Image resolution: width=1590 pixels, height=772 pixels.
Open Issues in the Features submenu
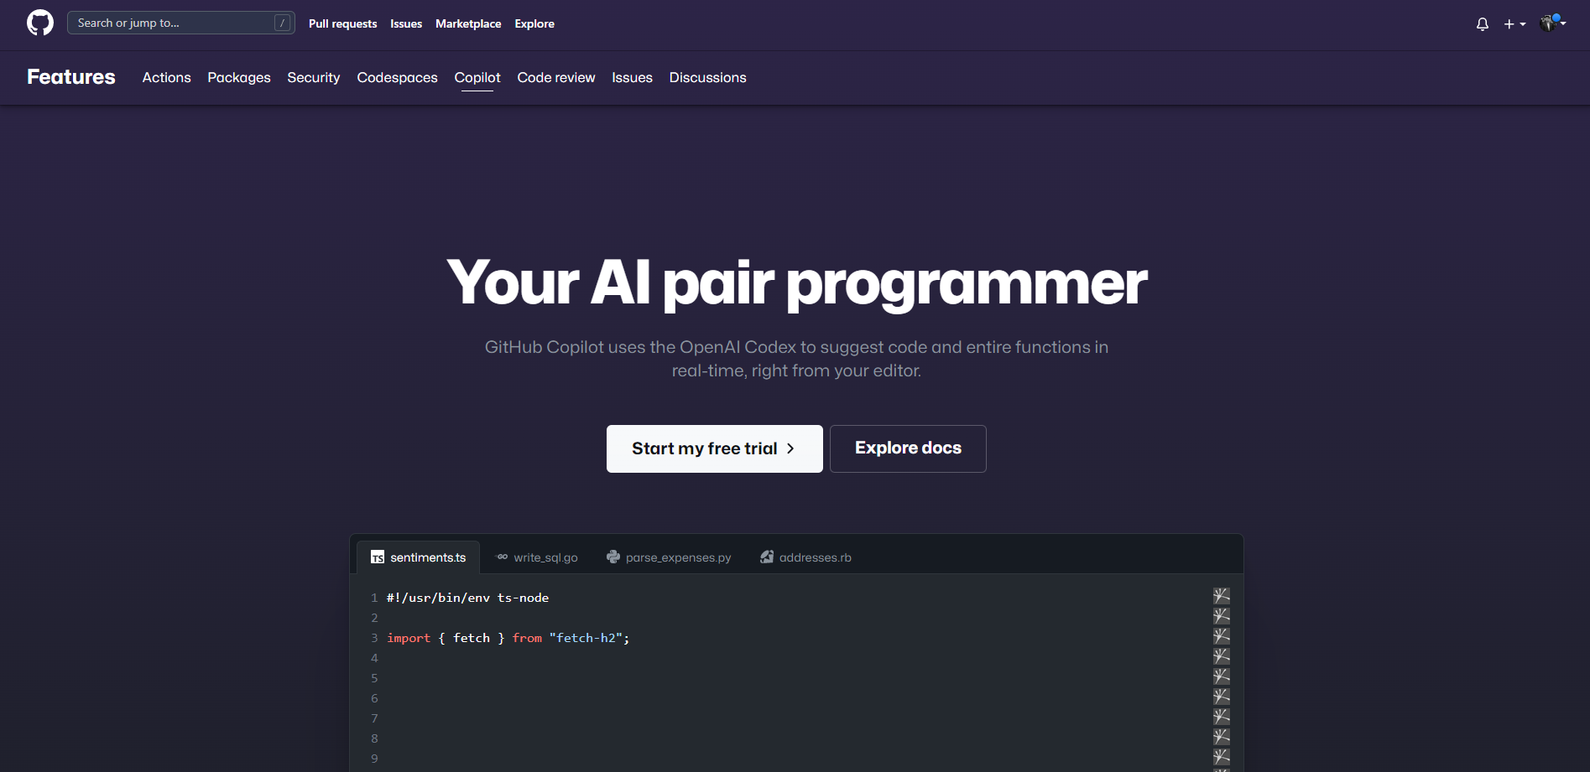click(x=632, y=77)
